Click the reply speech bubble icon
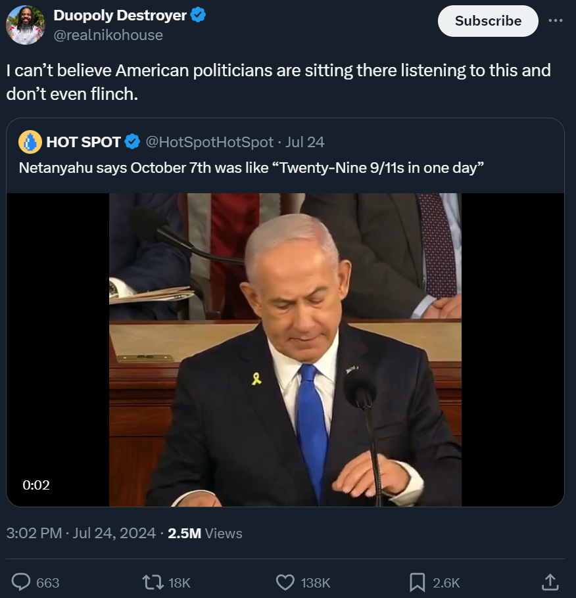The image size is (576, 598). pos(21,582)
